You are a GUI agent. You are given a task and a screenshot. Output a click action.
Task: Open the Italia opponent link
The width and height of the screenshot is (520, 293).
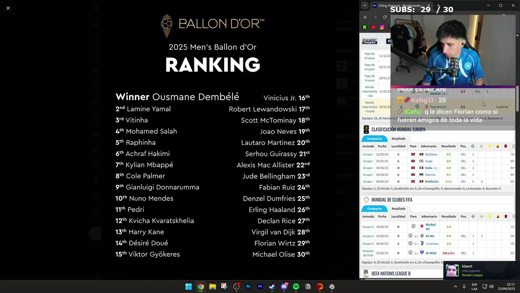[x=429, y=168]
